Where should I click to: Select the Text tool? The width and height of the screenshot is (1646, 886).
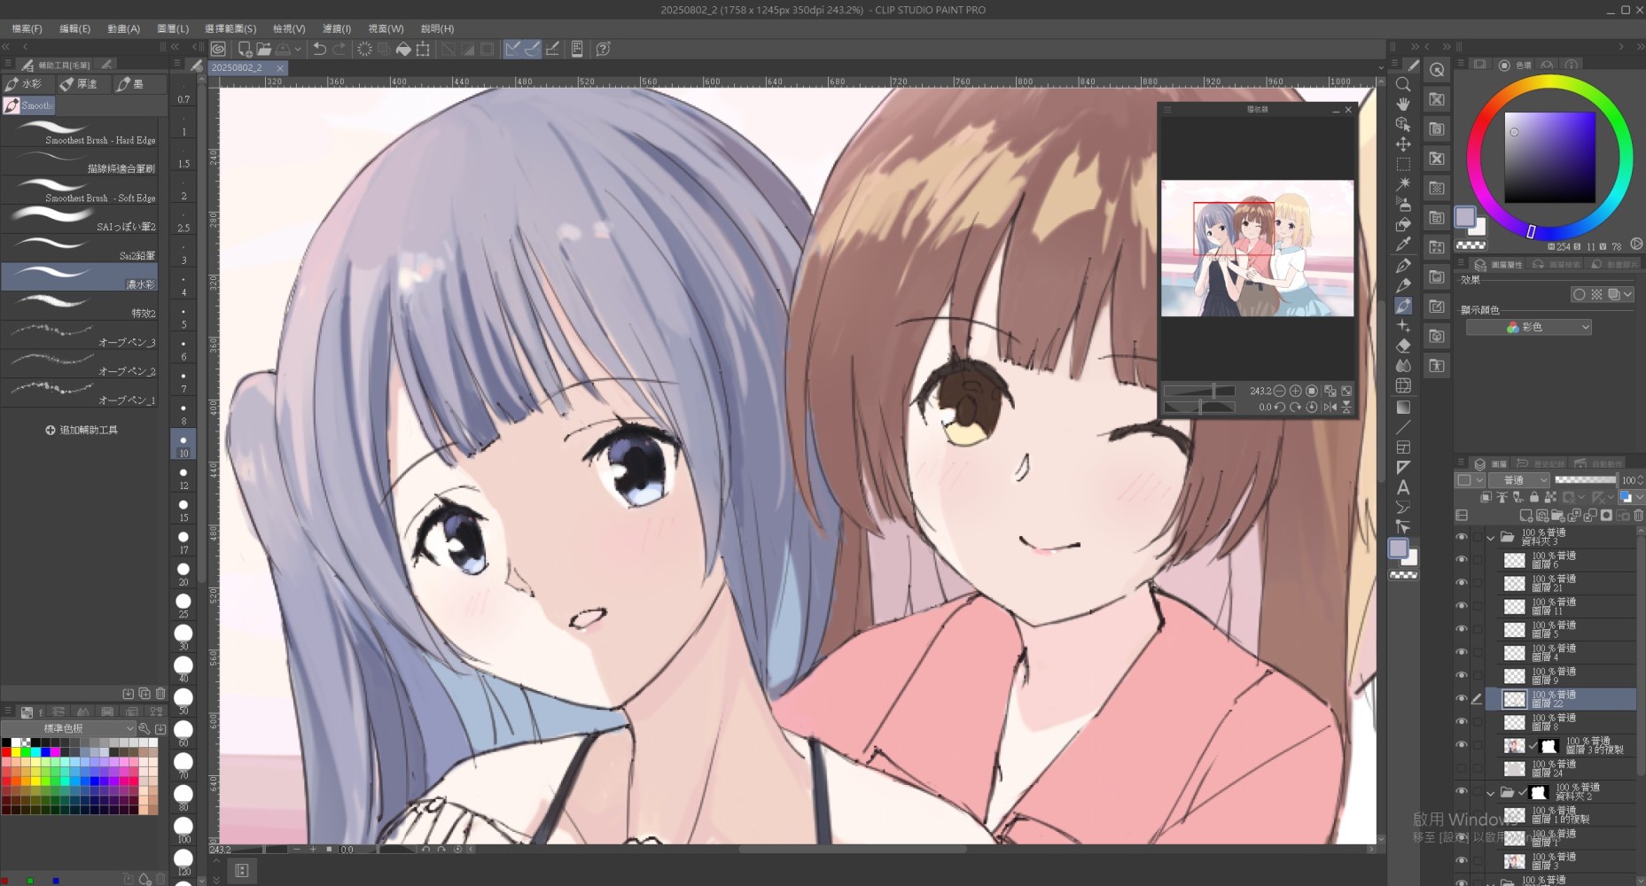pos(1403,487)
